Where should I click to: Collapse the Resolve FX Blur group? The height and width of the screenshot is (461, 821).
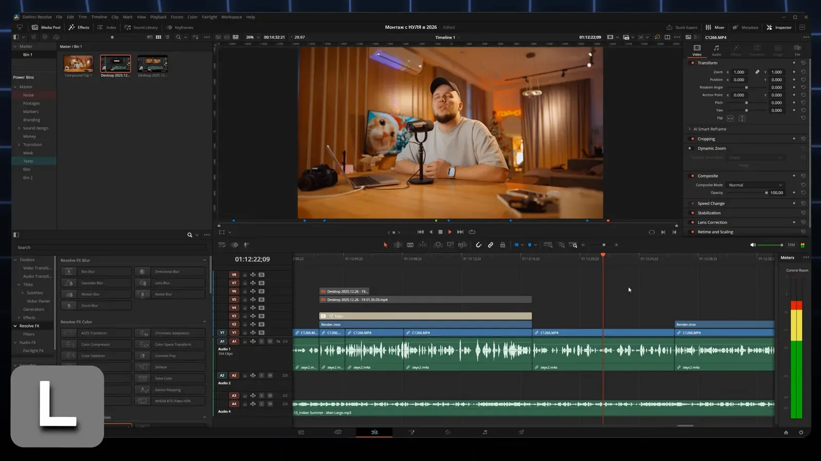point(204,260)
